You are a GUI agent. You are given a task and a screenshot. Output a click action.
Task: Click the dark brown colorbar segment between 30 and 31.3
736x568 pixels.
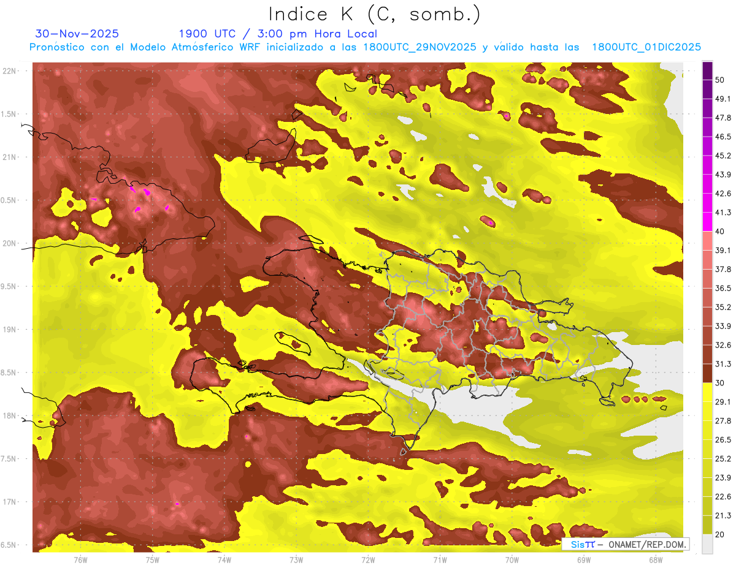pyautogui.click(x=707, y=374)
